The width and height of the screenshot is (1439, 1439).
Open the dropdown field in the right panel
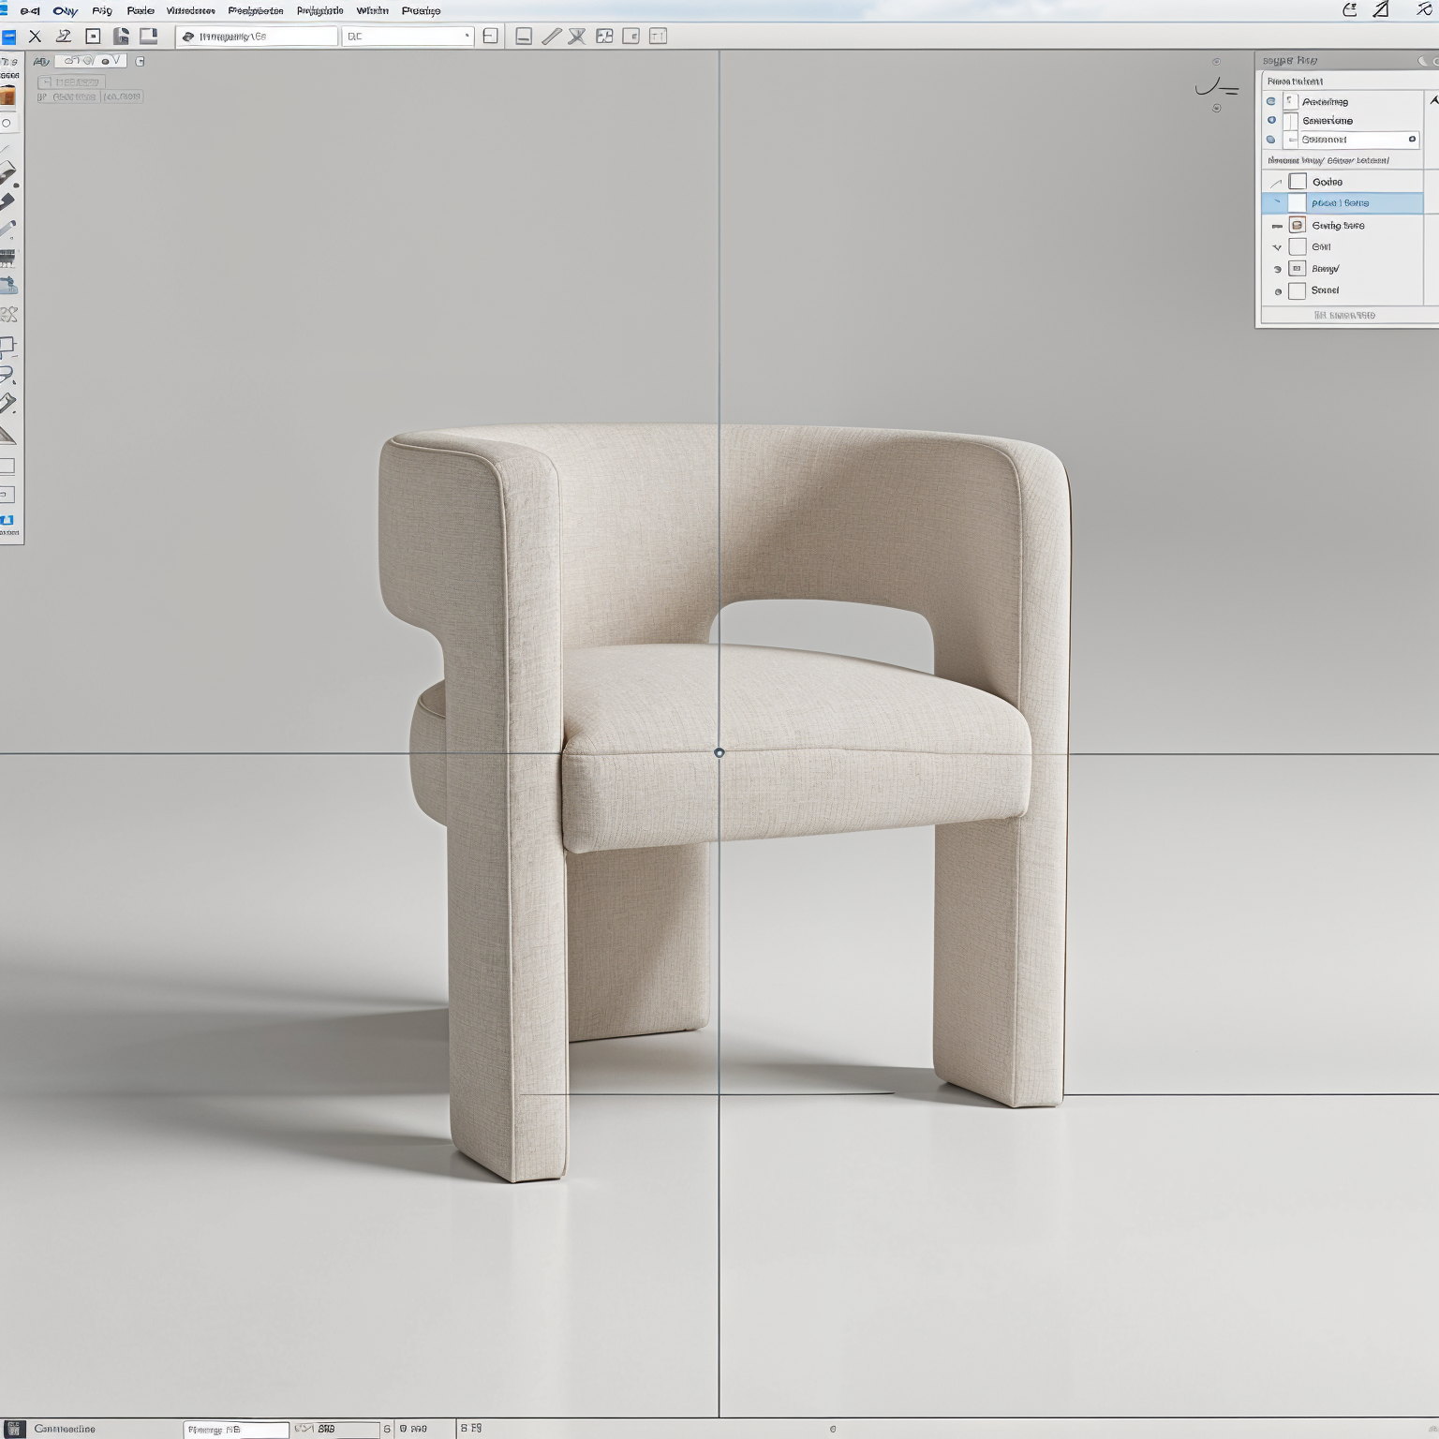tap(1357, 140)
